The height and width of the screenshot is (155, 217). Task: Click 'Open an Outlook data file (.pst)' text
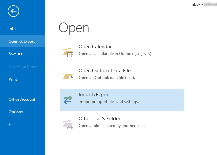[107, 78]
